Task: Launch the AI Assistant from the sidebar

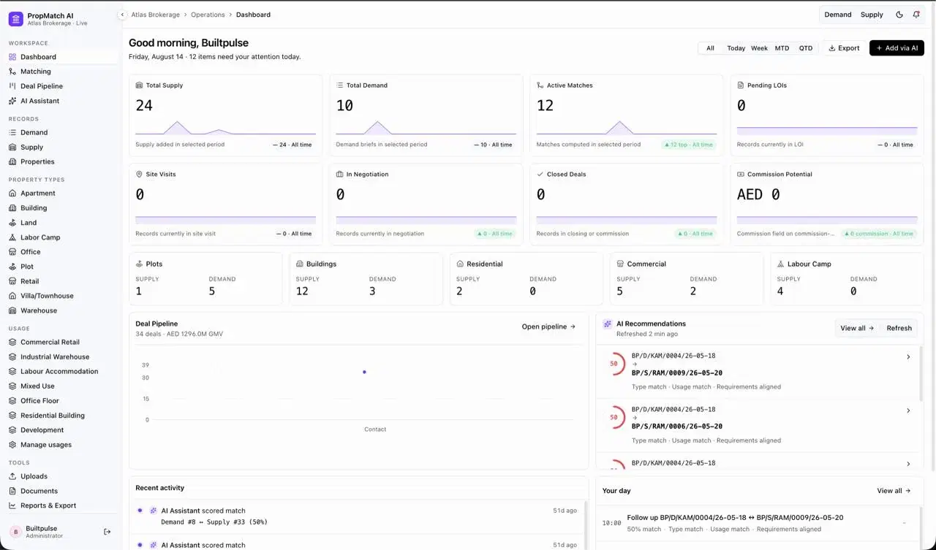Action: coord(60,101)
